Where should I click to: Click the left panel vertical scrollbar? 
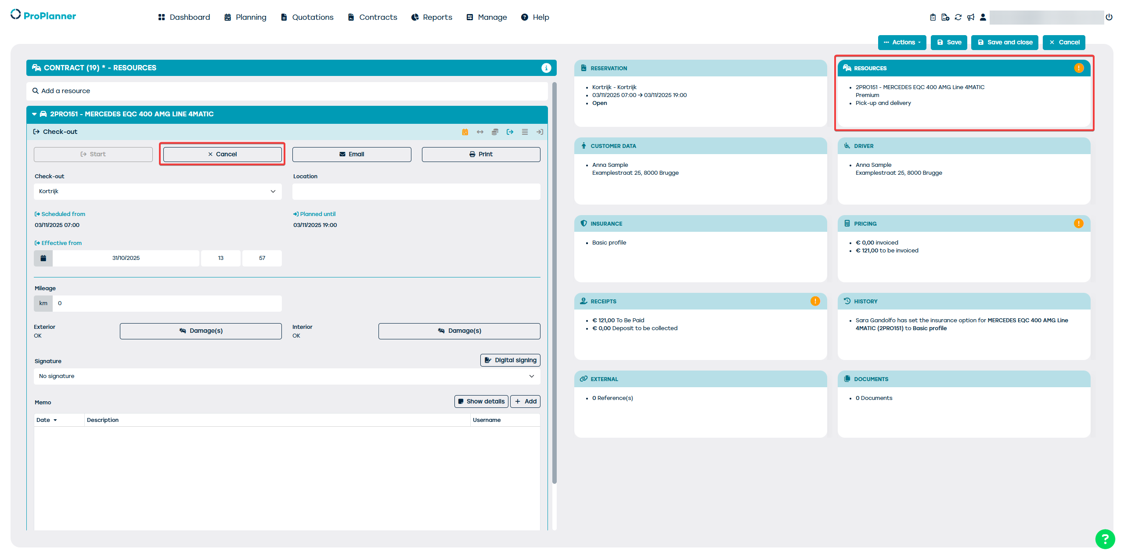[x=555, y=281]
